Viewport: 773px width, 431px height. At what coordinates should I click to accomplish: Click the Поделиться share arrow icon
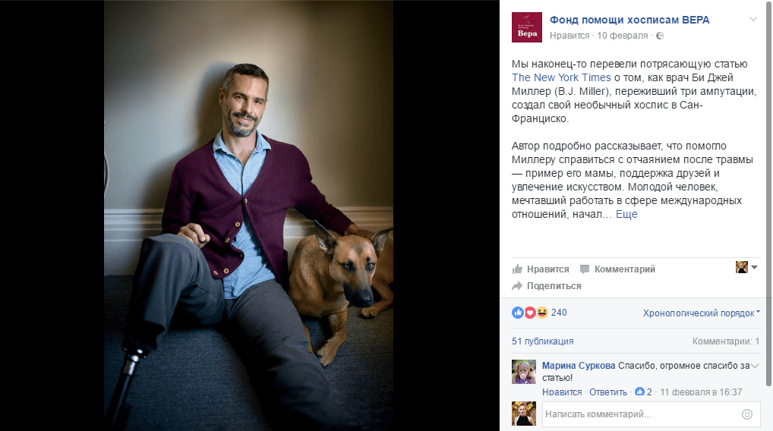coord(517,286)
